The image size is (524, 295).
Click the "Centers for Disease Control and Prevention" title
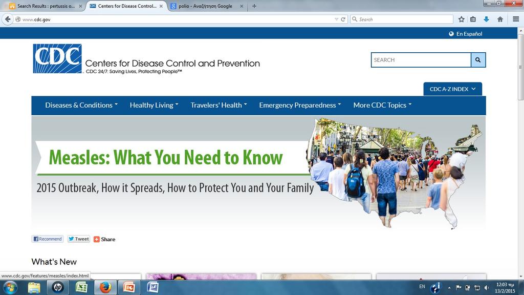[x=172, y=63]
